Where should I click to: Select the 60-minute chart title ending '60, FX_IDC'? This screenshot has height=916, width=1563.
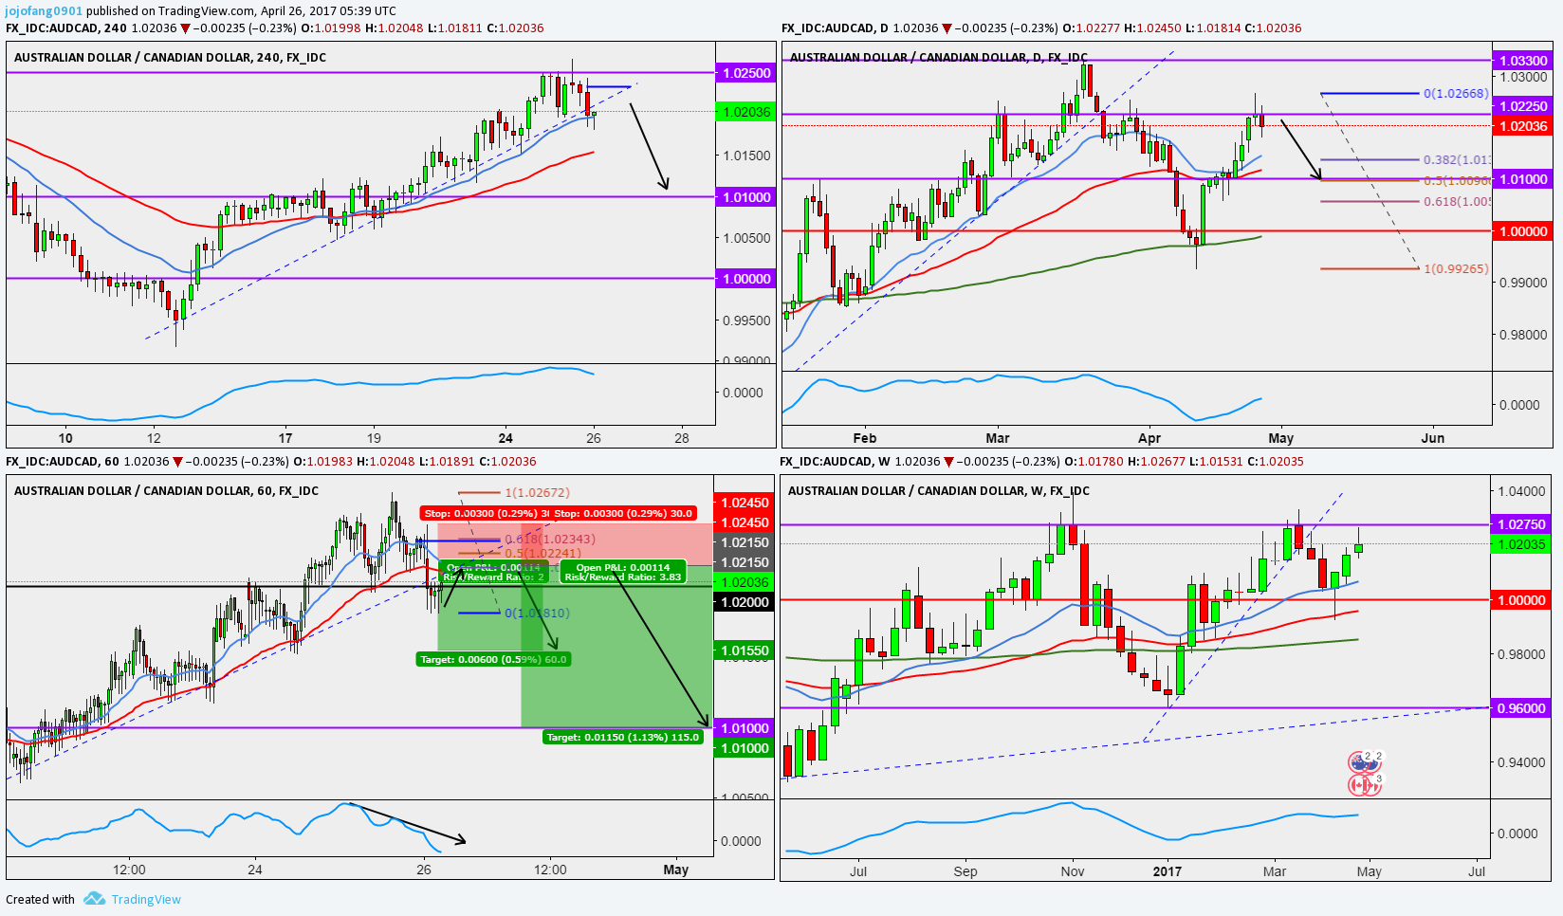(x=167, y=491)
